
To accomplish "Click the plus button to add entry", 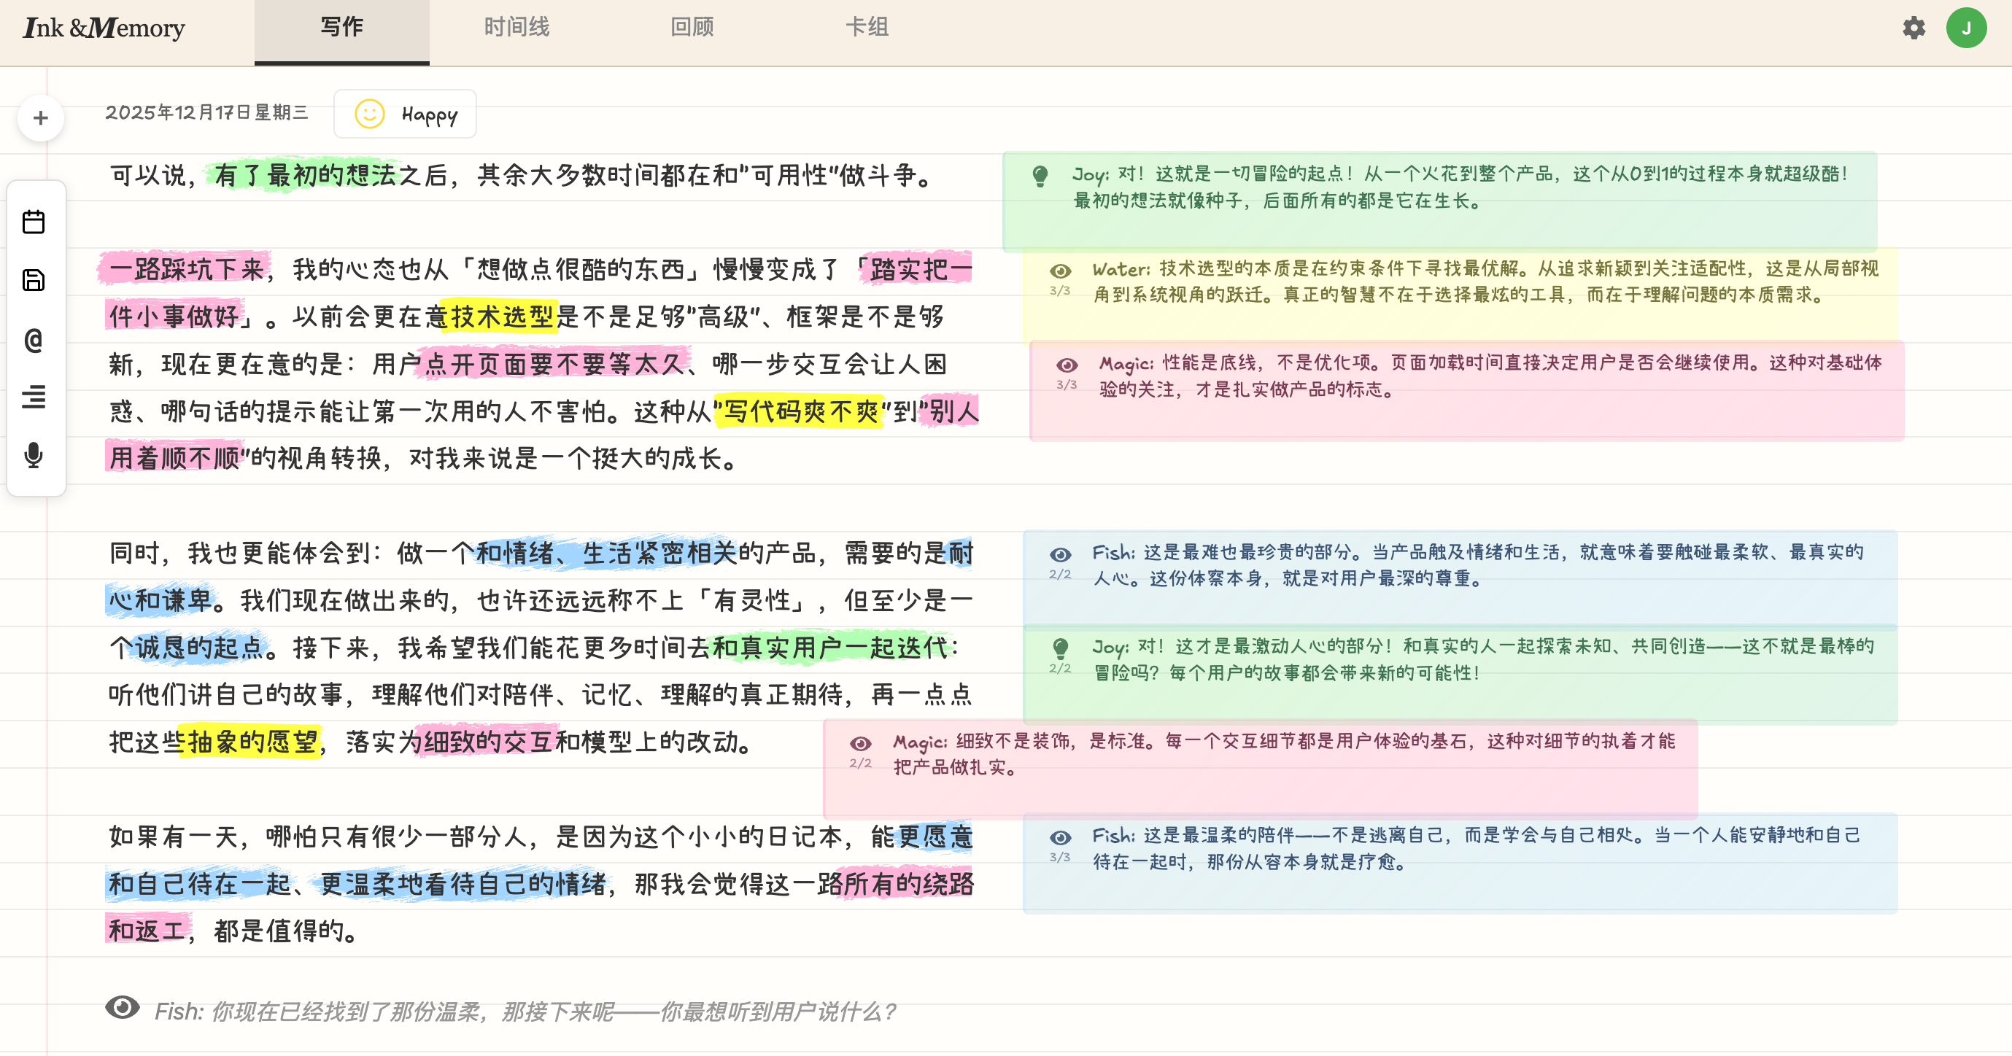I will 41,118.
